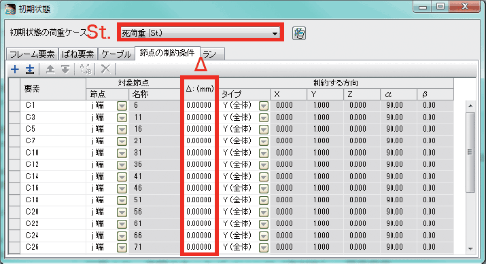
Task: Open node dropdown for row C10
Action: [122, 153]
